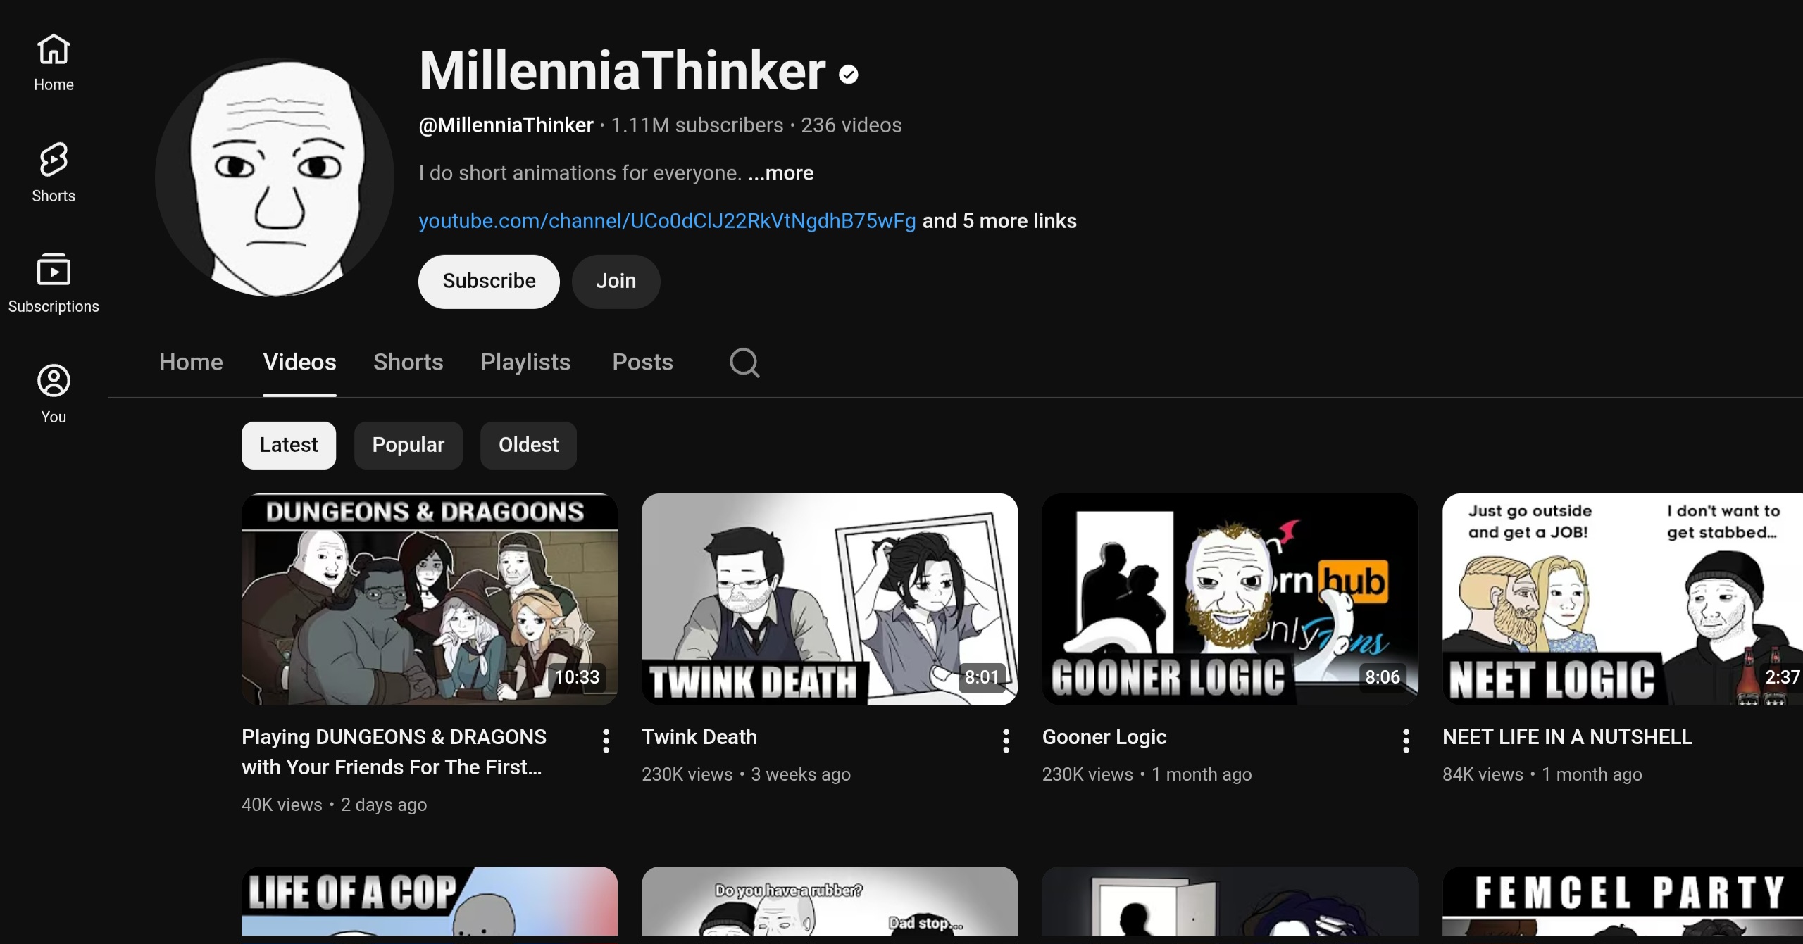Select the Latest sort chip
This screenshot has height=944, width=1803.
click(288, 445)
